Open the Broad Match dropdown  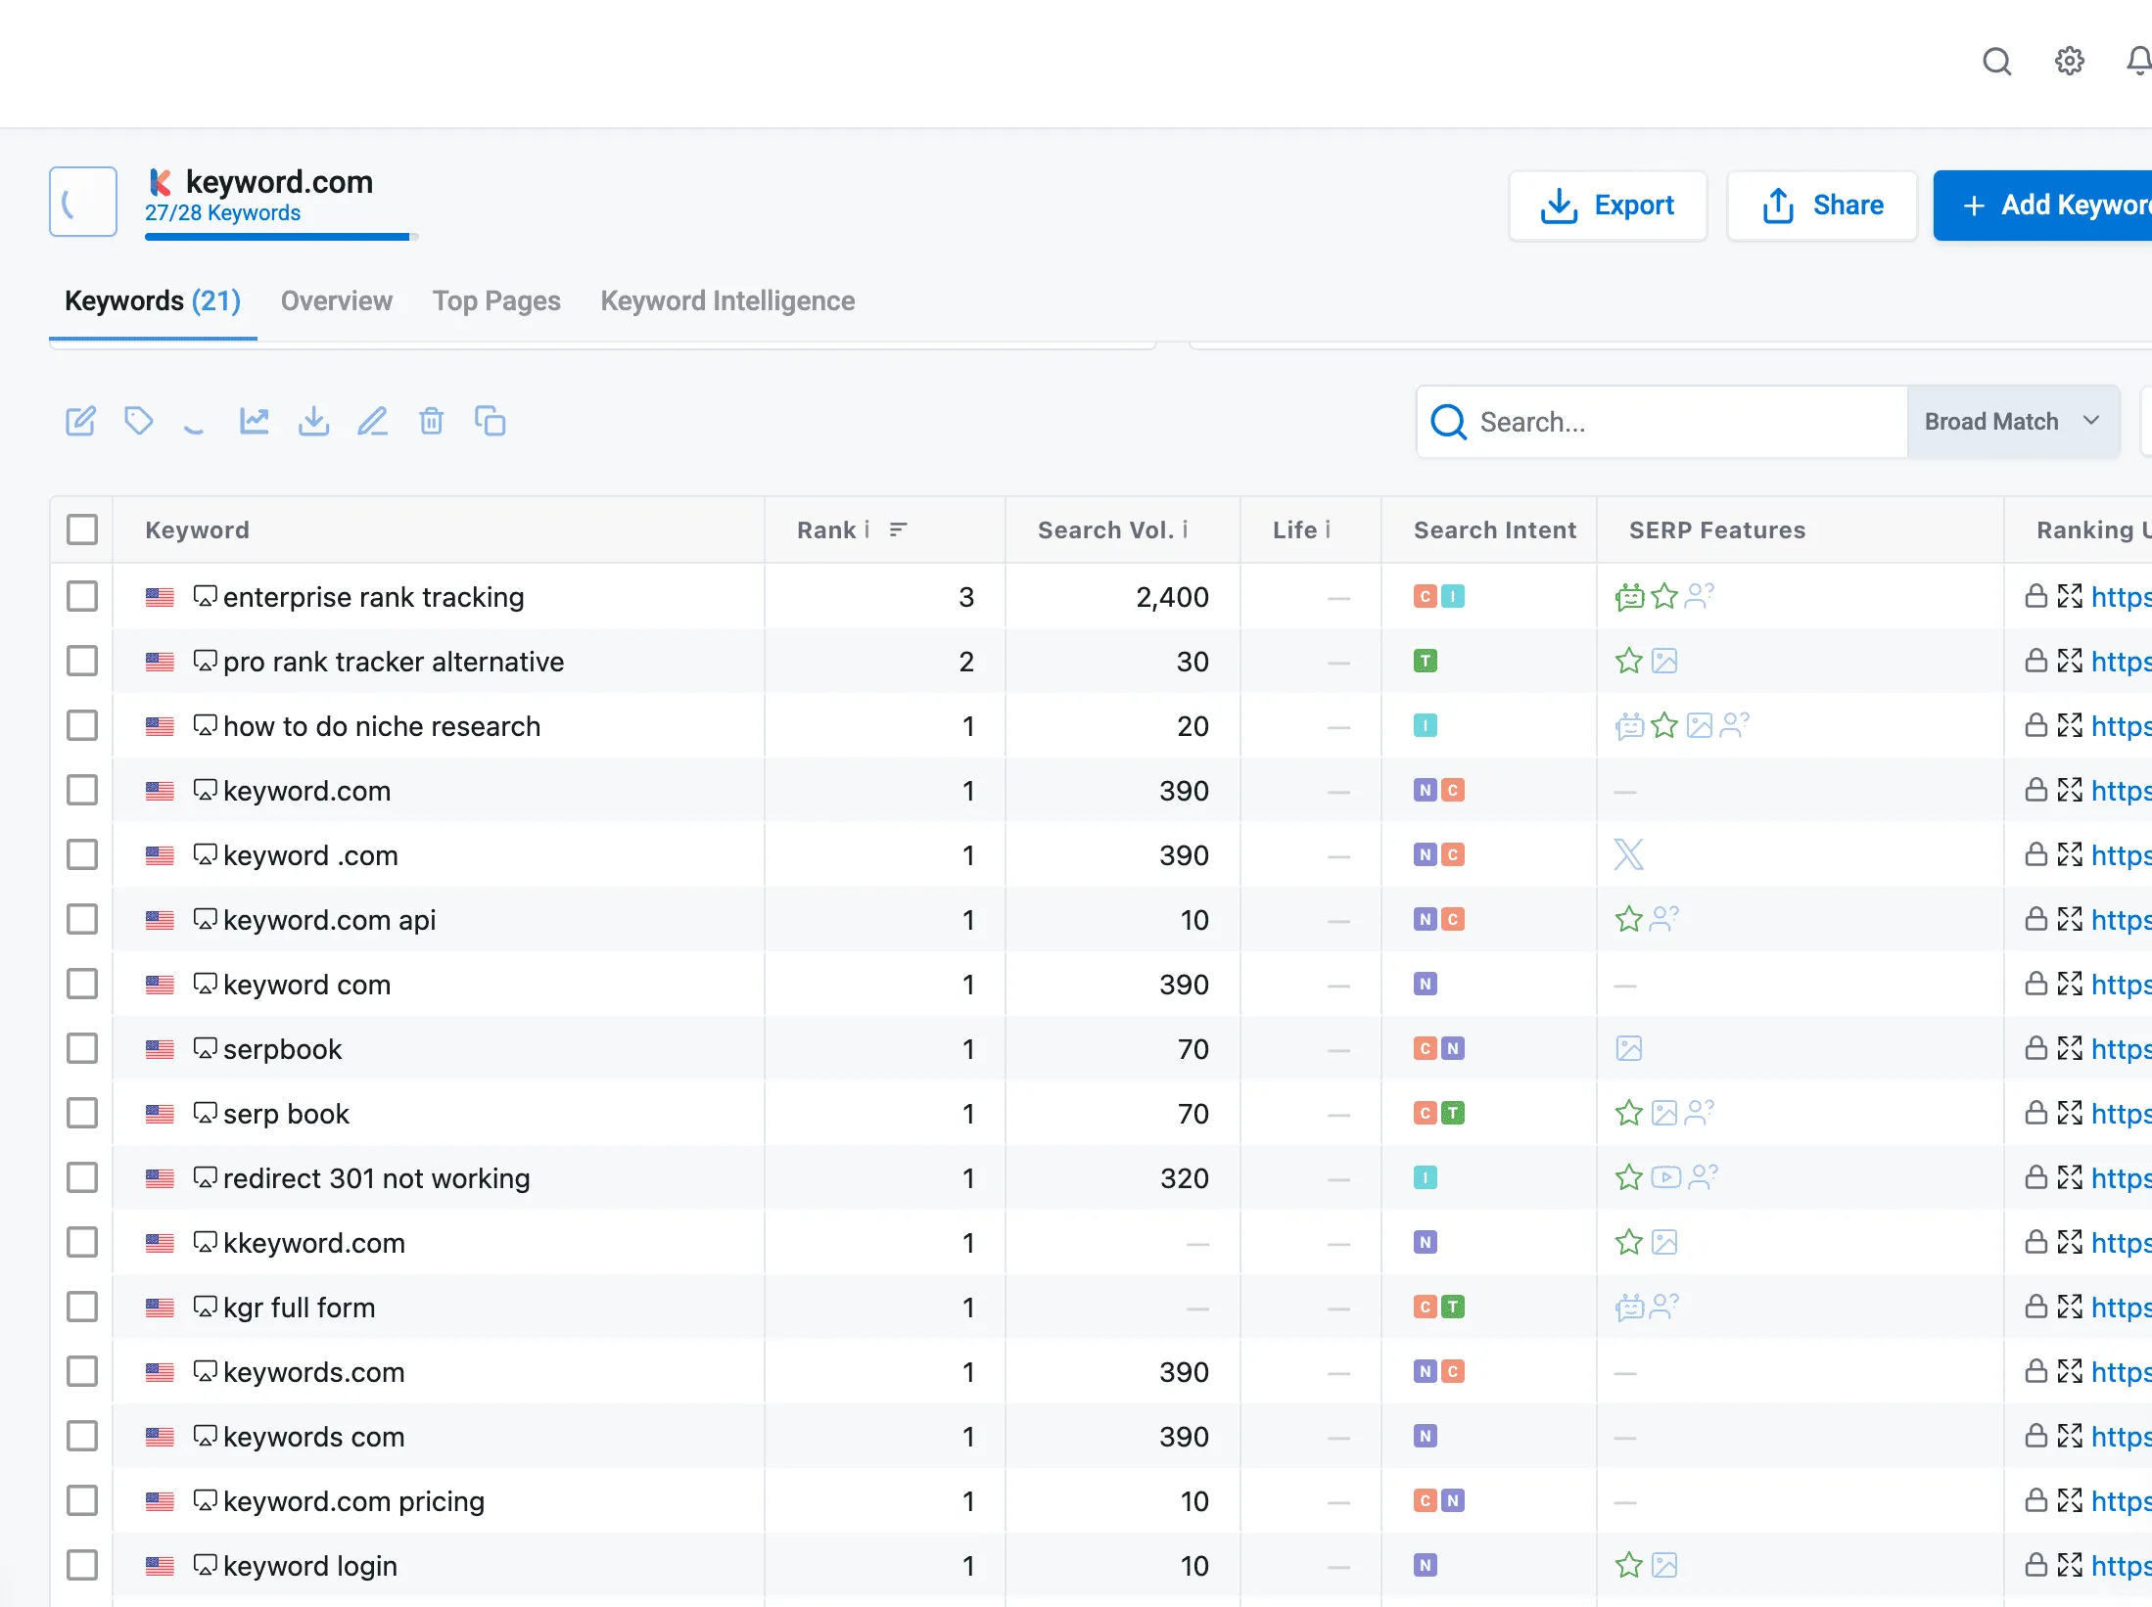pos(2013,421)
